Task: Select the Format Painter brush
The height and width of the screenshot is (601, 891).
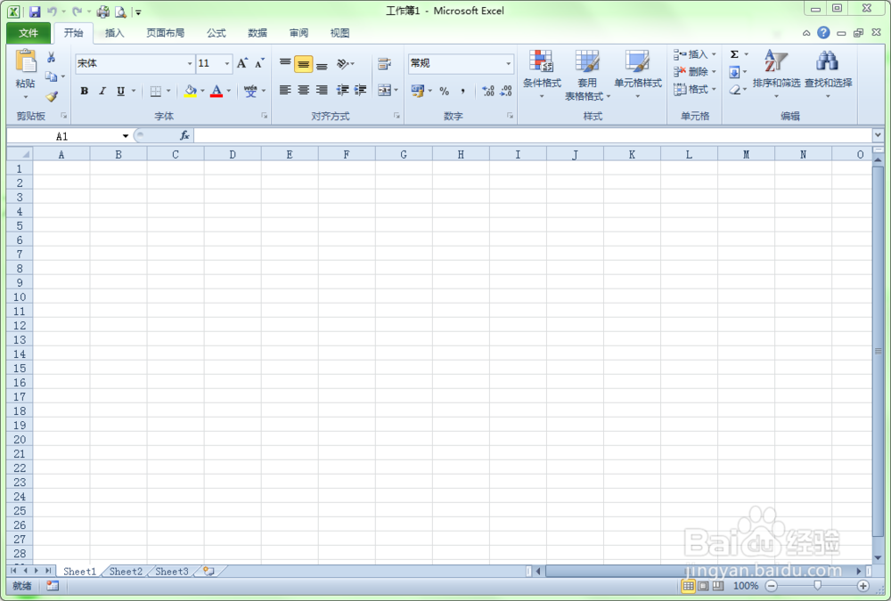Action: (x=52, y=96)
